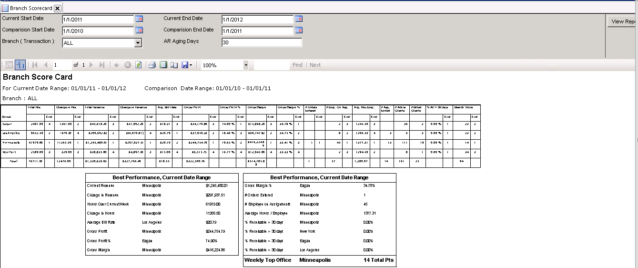Click the AR Aging Days input field

click(262, 43)
